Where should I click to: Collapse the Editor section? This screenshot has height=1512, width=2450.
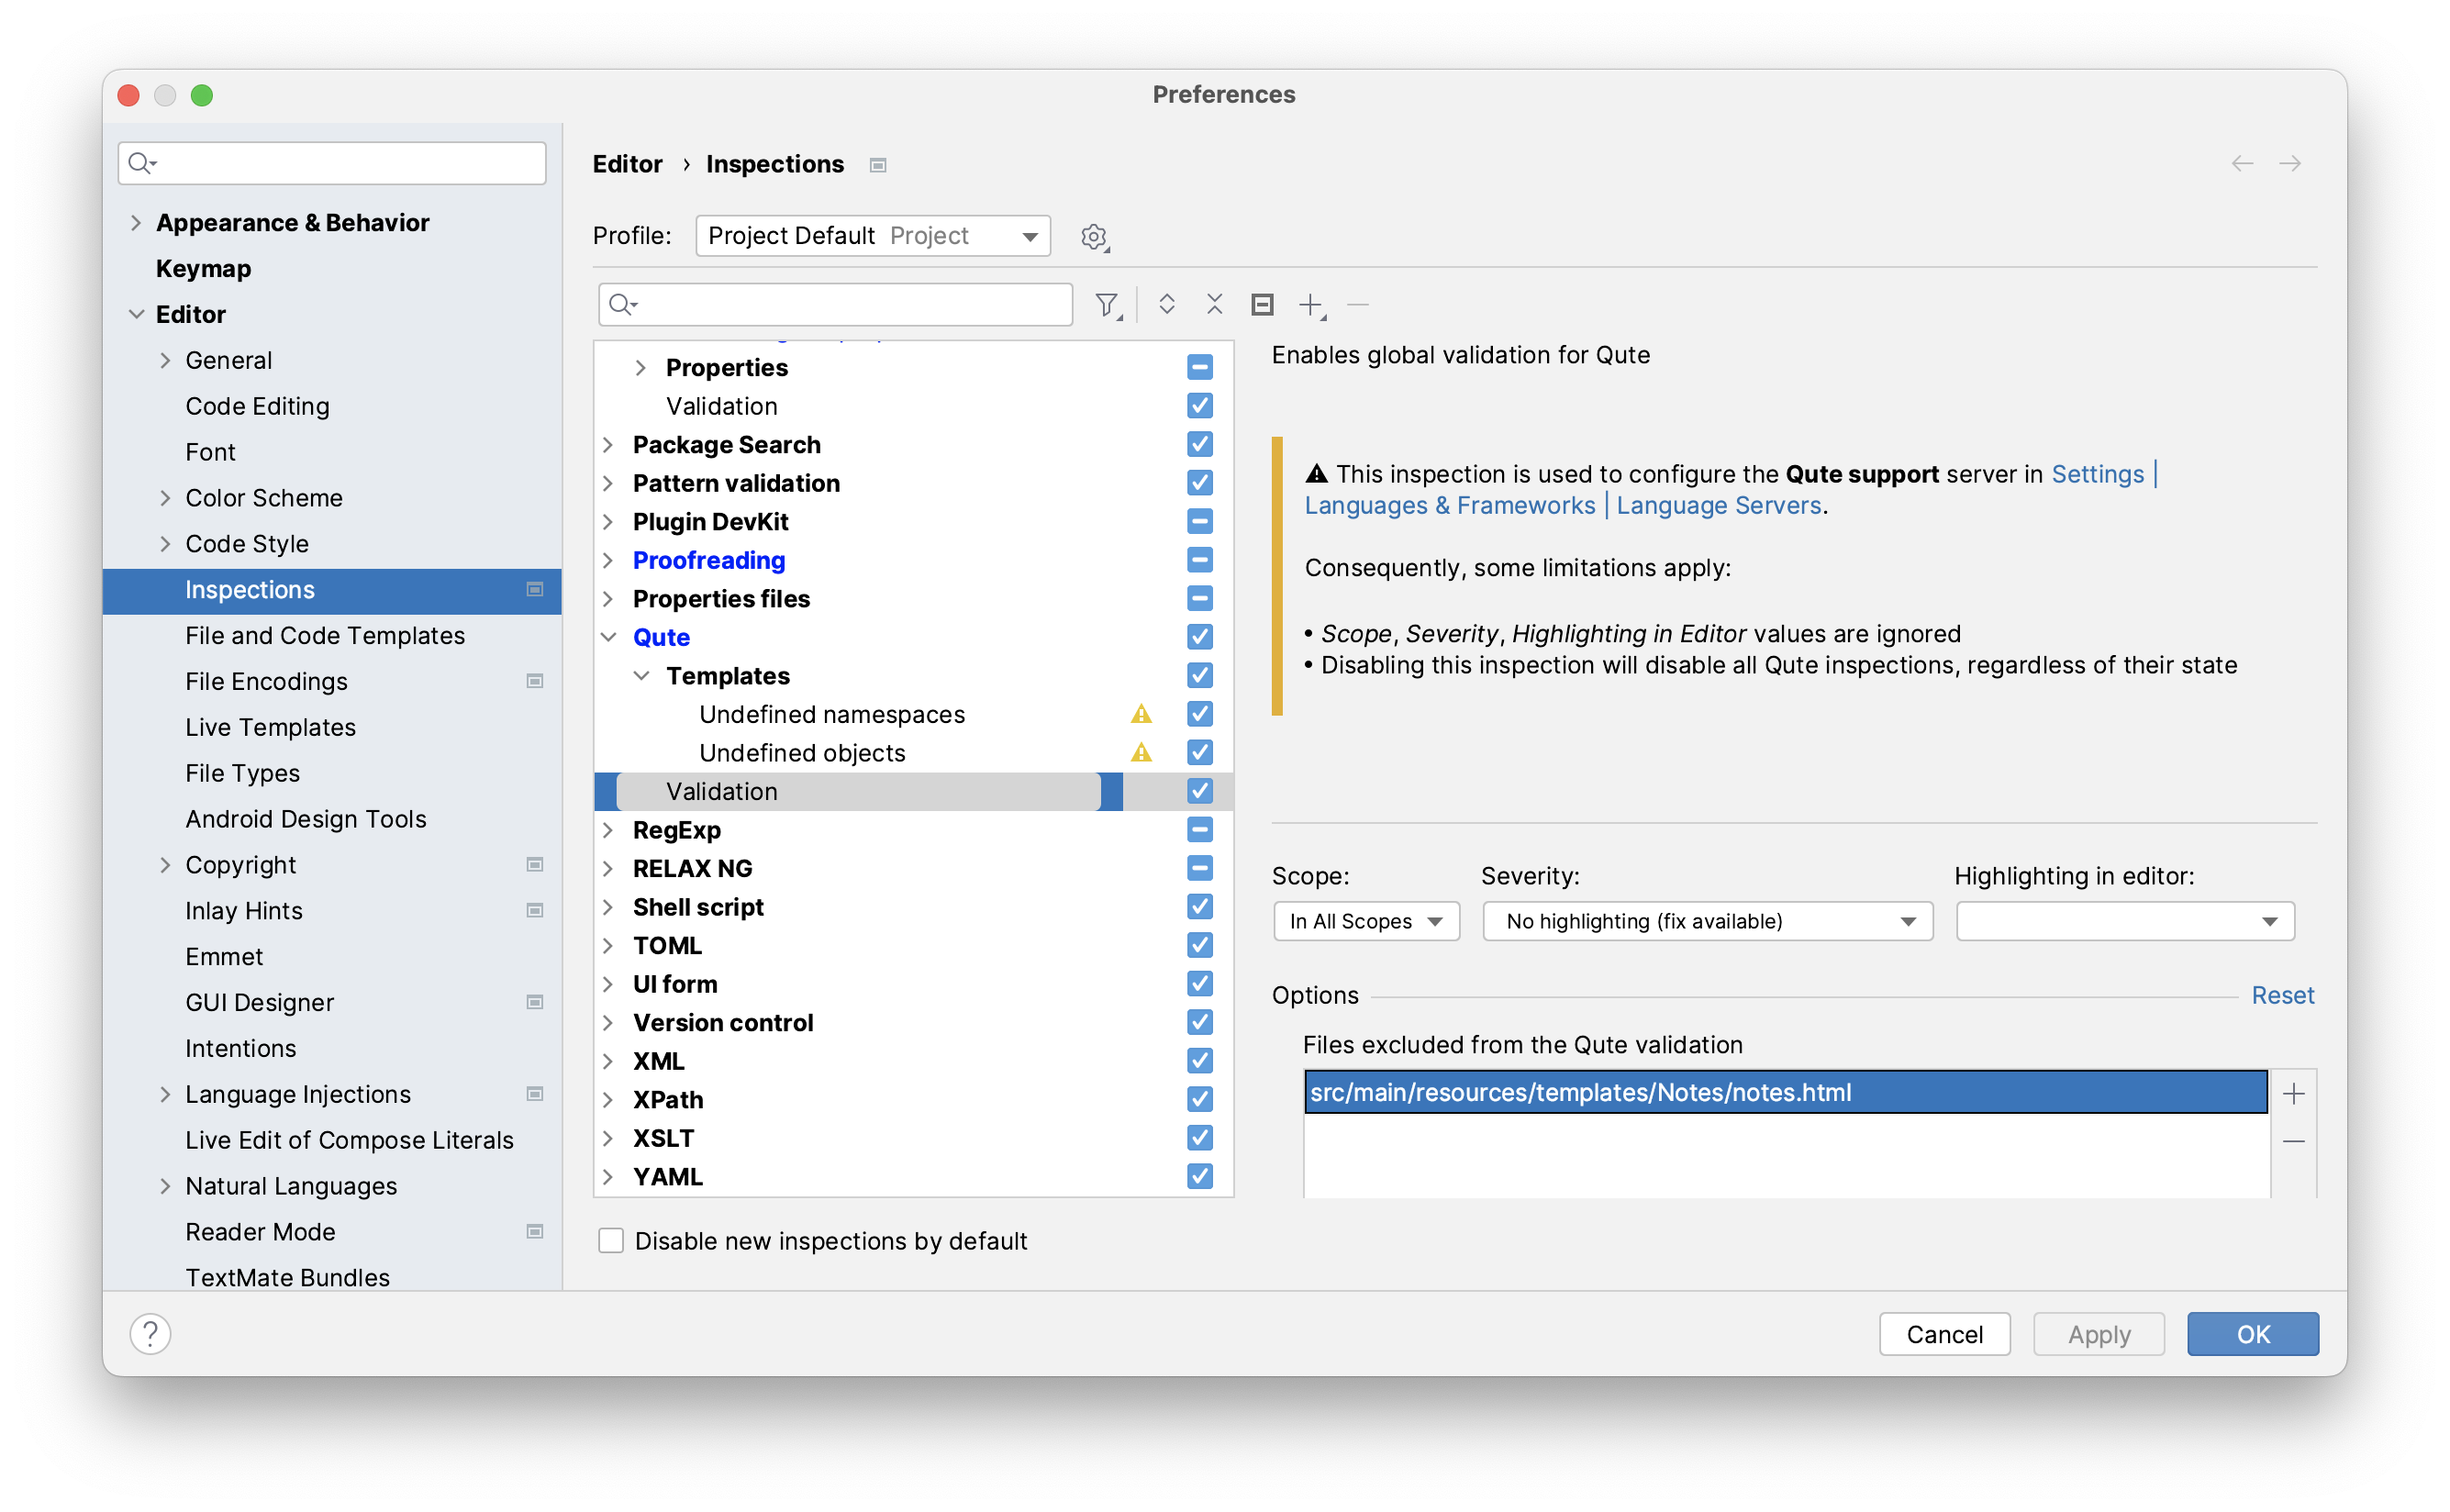136,314
